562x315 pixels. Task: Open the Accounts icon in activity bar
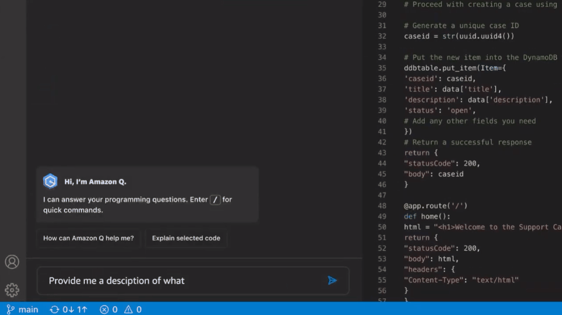coord(12,262)
